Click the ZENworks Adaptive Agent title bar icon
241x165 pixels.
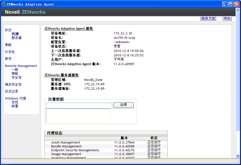[4, 4]
